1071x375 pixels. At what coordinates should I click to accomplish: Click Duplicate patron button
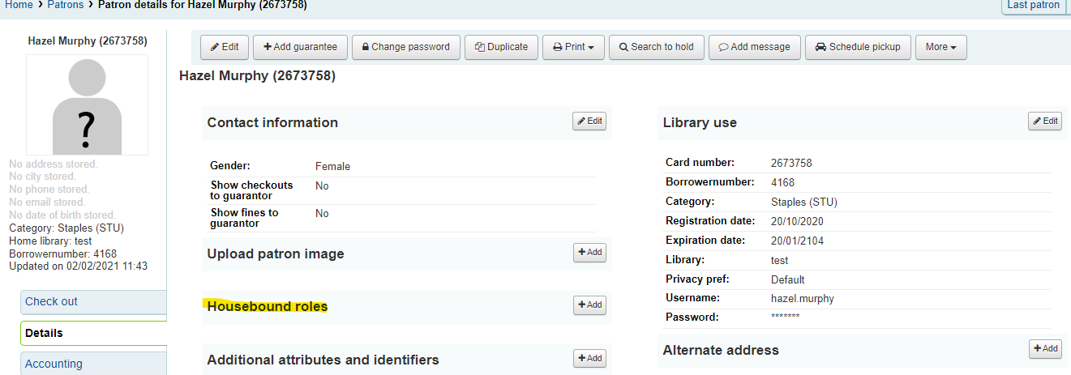(501, 47)
